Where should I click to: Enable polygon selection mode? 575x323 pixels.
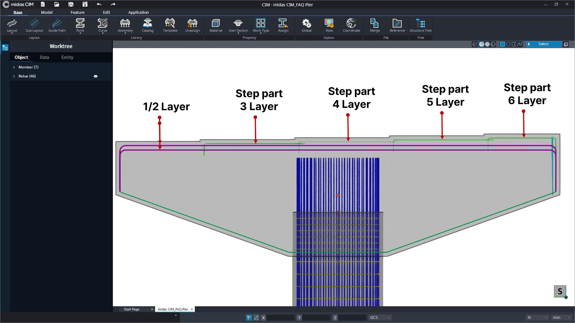click(x=514, y=44)
